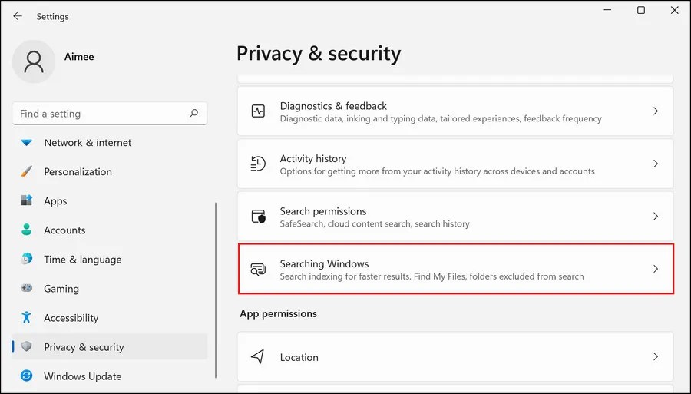
Task: Click the Searching Windows chevron arrow
Action: pyautogui.click(x=656, y=269)
